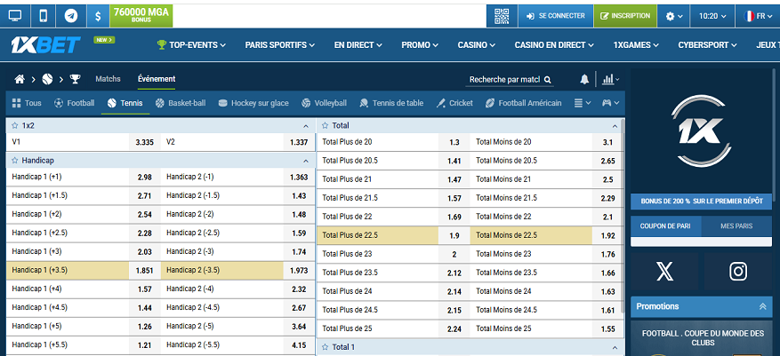Image resolution: width=780 pixels, height=356 pixels.
Task: Favorite the 1x2 market star
Action: pos(15,125)
